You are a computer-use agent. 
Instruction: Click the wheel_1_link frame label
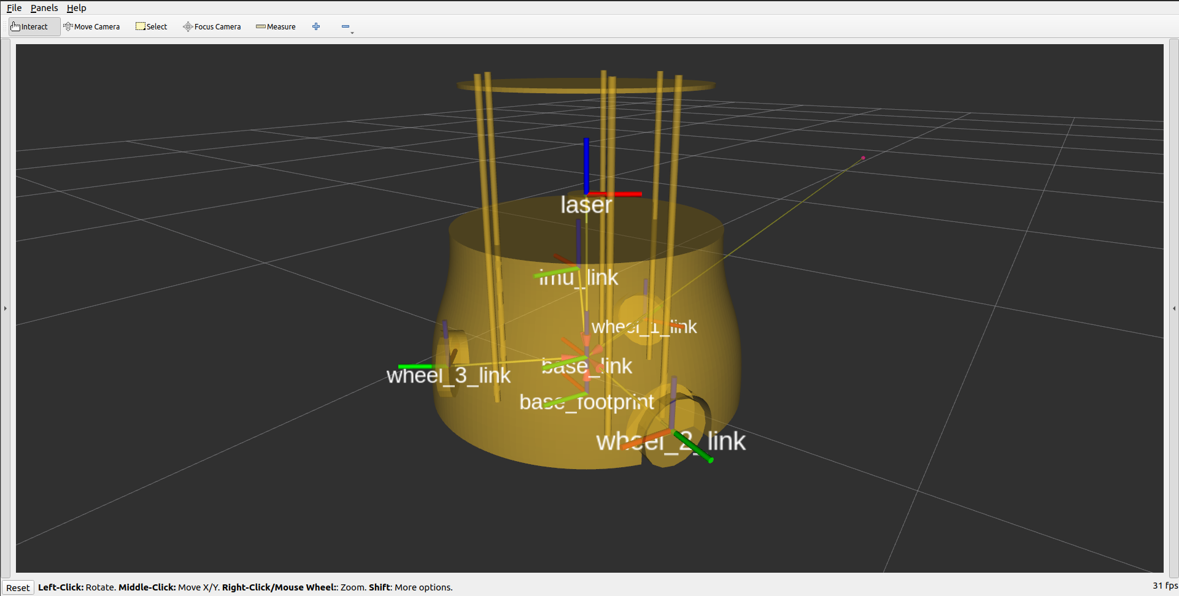coord(644,327)
